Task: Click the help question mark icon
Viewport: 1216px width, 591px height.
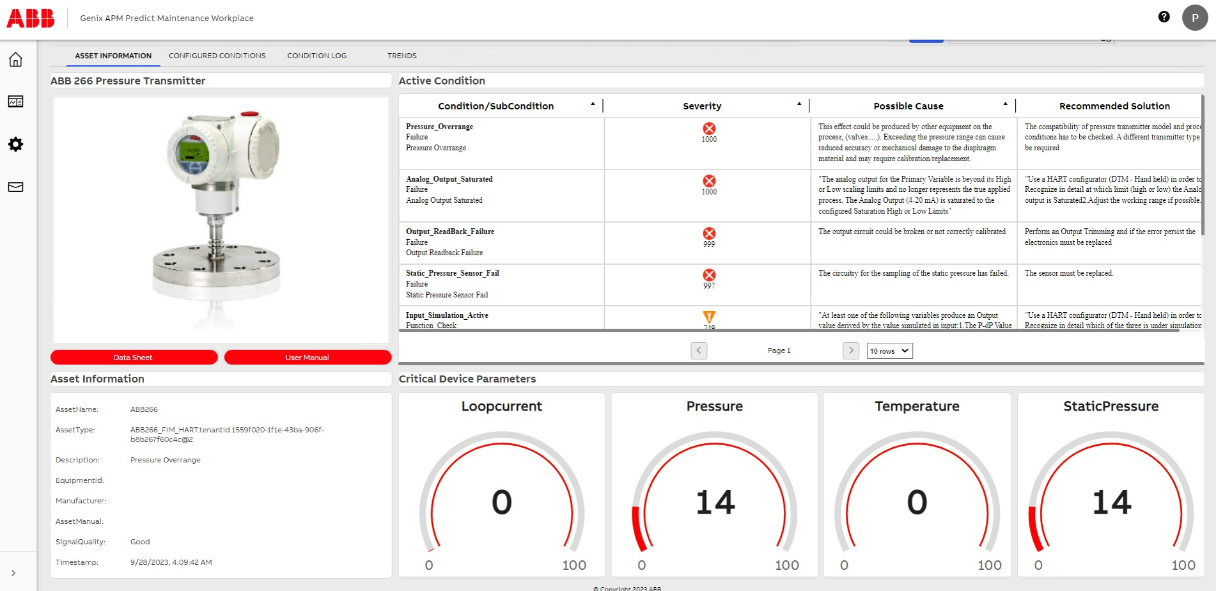Action: 1164,17
